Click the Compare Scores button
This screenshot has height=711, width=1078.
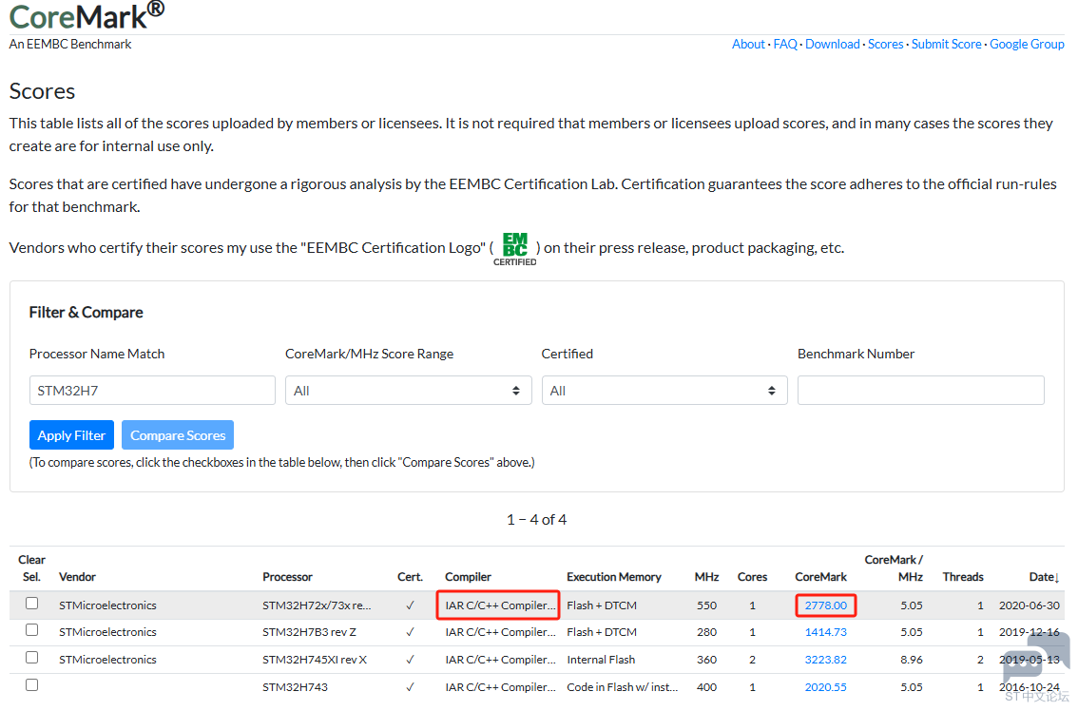(178, 434)
